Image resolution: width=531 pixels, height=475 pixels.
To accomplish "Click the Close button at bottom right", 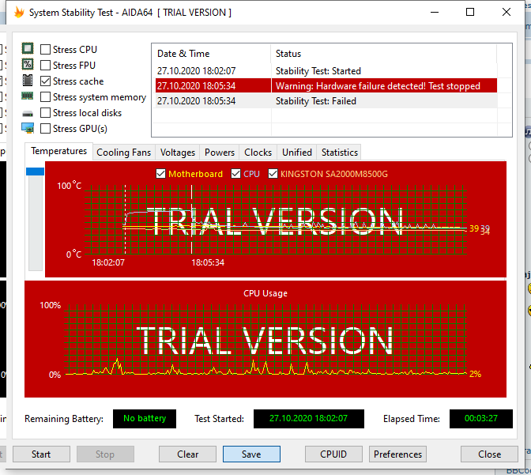I will [x=489, y=454].
